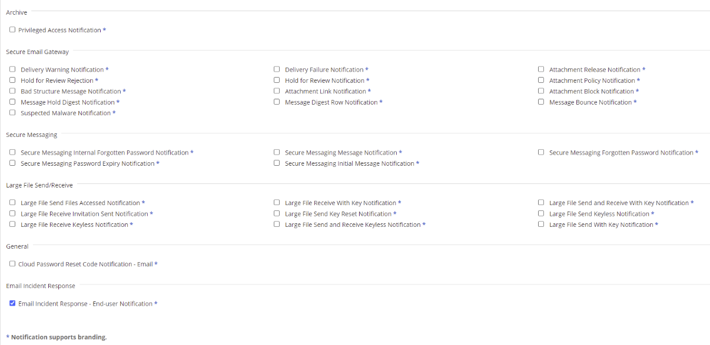
Task: Tick Secure Messaging Initial Message Notification
Action: click(x=277, y=163)
